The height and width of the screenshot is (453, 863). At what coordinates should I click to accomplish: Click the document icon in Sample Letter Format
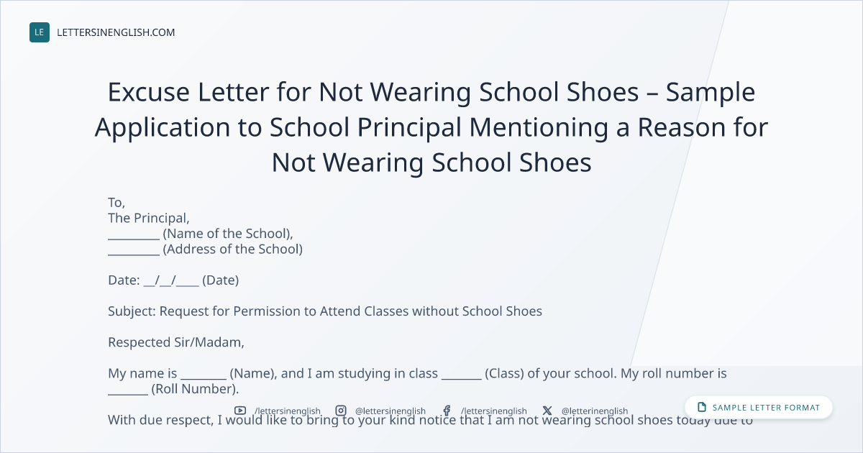tap(702, 407)
